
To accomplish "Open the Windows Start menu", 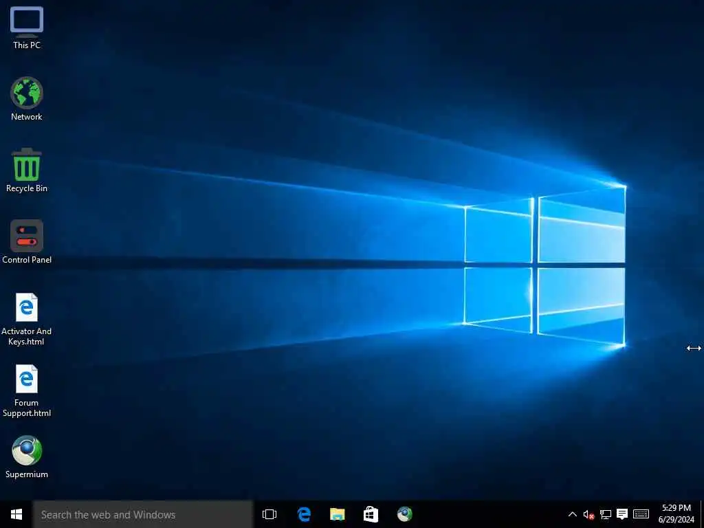I will [x=16, y=514].
